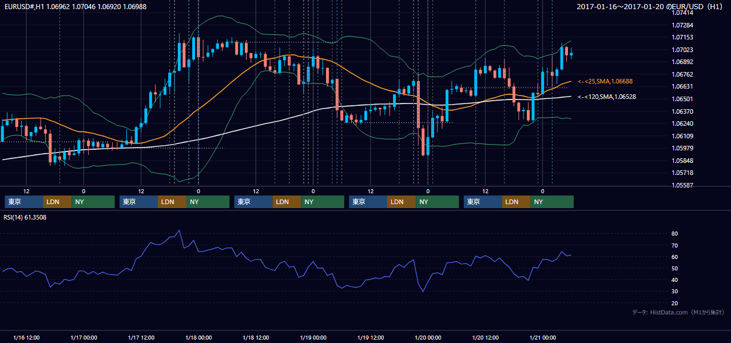The image size is (731, 343).
Task: Select the 1/21 00:00 time axis label
Action: point(543,337)
